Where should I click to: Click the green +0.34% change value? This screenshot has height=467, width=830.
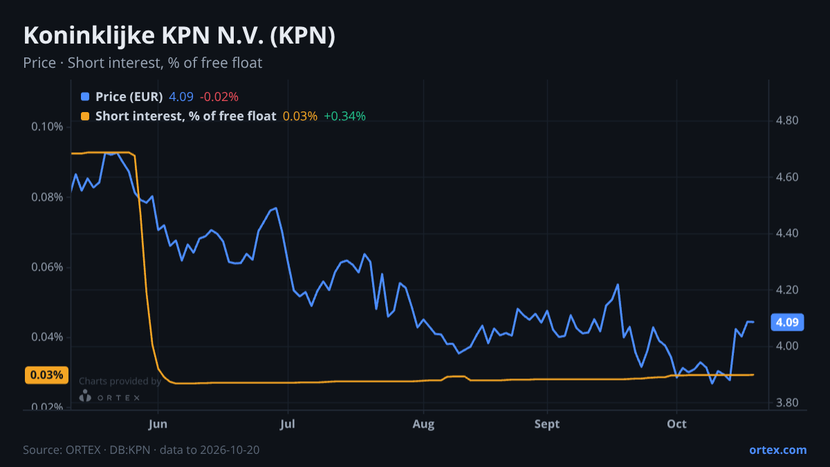[x=344, y=116]
